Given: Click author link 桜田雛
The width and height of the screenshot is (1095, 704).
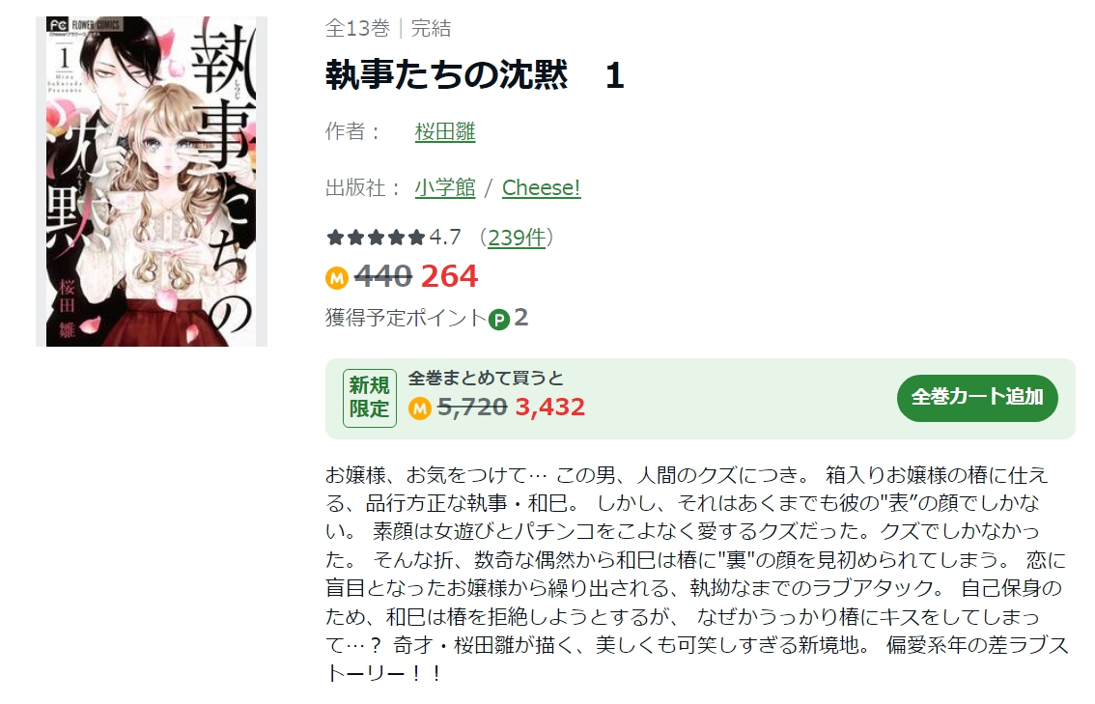Looking at the screenshot, I should pos(445,131).
